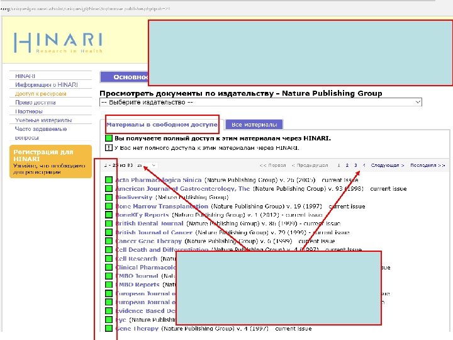The image size is (453, 340).
Task: Click green access icon beside Bone Marrow Transplantation
Action: (109, 206)
